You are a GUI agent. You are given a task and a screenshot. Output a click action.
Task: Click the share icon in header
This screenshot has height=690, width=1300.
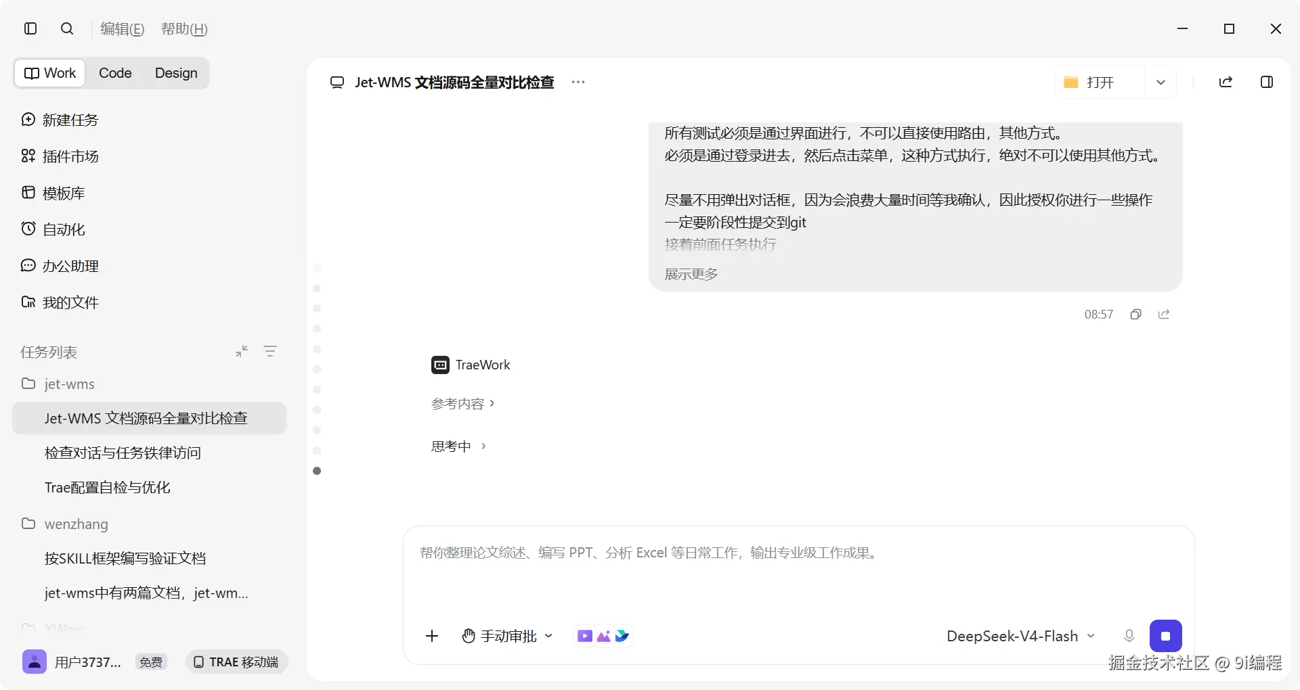tap(1226, 82)
